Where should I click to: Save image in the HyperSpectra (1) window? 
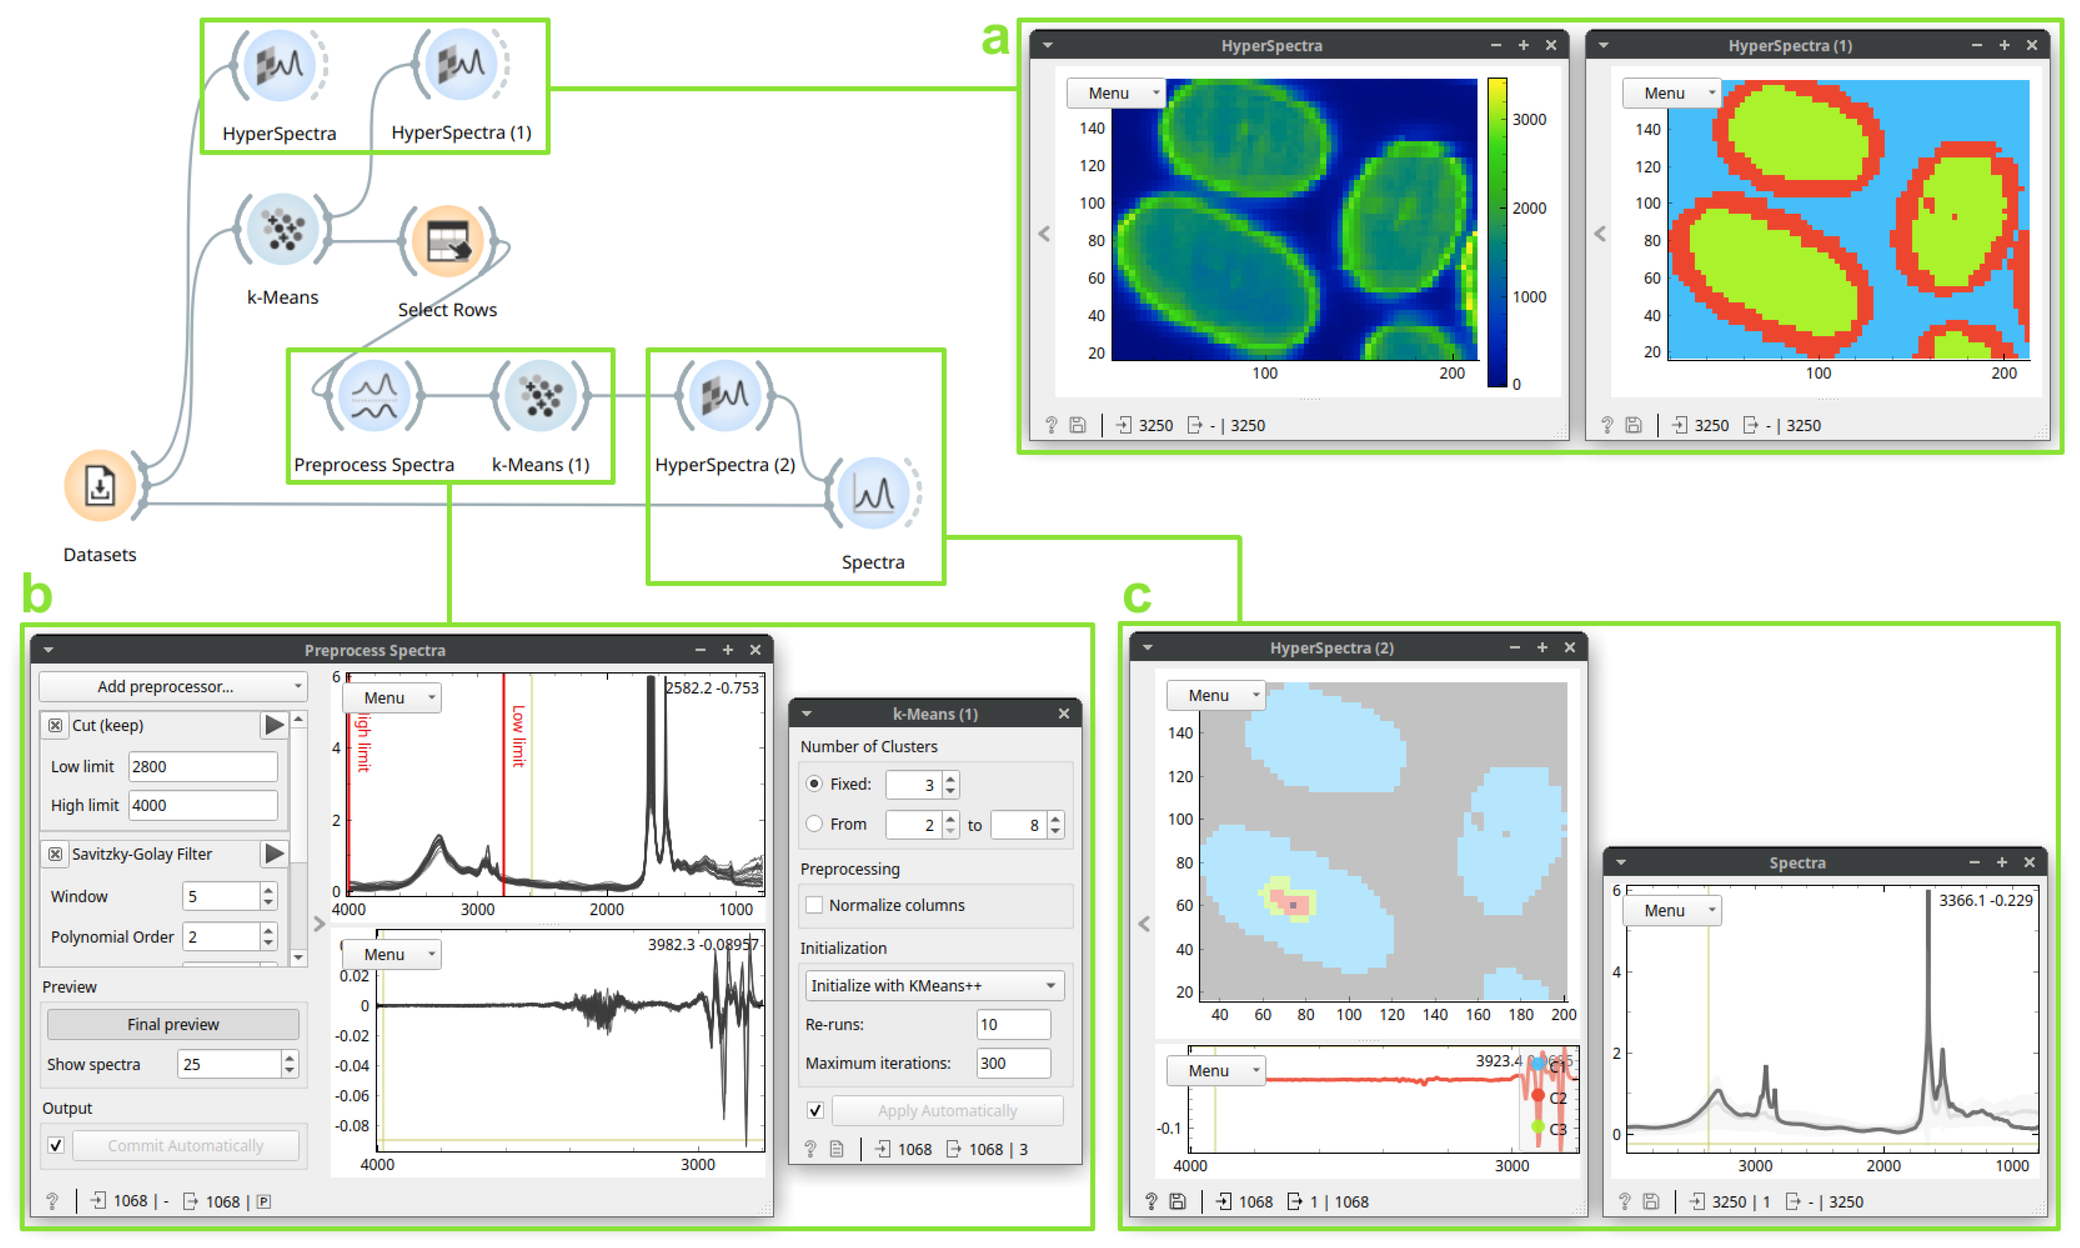(x=1634, y=426)
